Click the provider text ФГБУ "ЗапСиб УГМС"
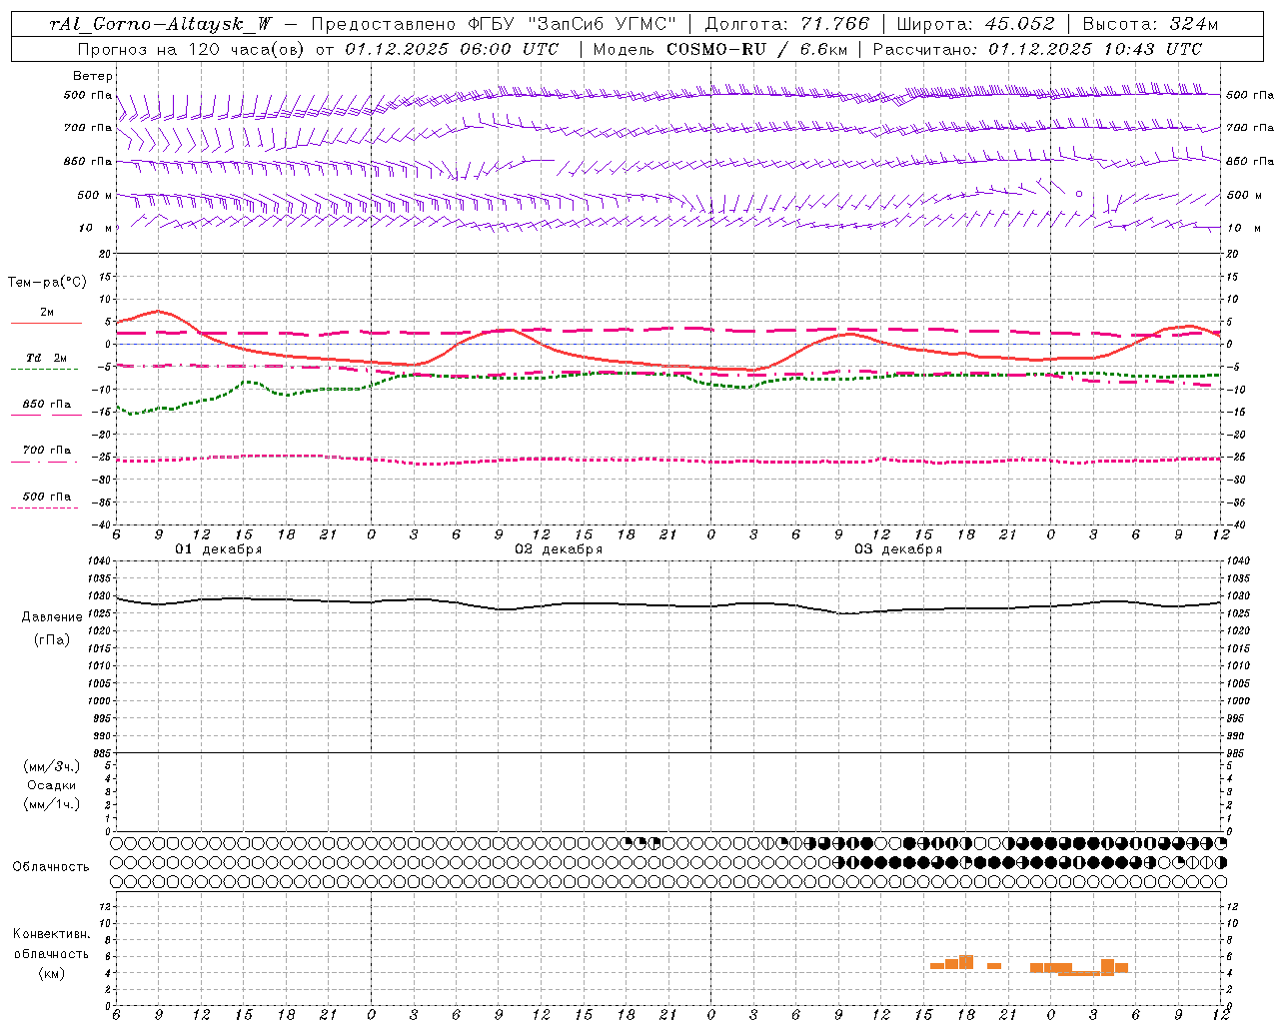1279x1023 pixels. coord(573,24)
